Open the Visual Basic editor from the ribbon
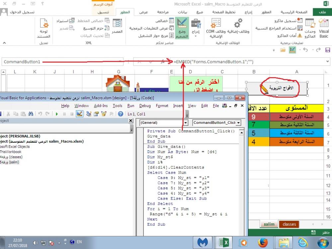This screenshot has width=332, height=249. (x=324, y=28)
